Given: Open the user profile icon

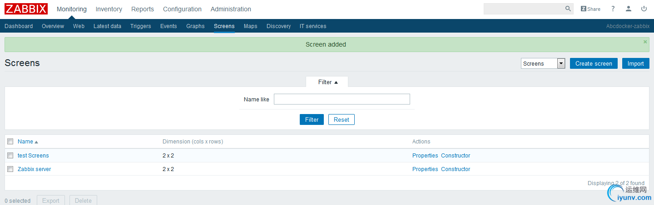Looking at the screenshot, I should (629, 9).
